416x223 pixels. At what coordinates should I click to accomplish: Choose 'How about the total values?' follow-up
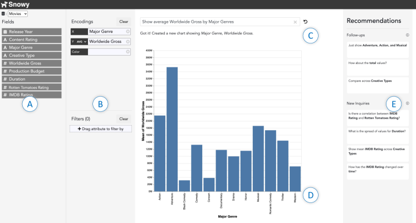tap(378, 67)
